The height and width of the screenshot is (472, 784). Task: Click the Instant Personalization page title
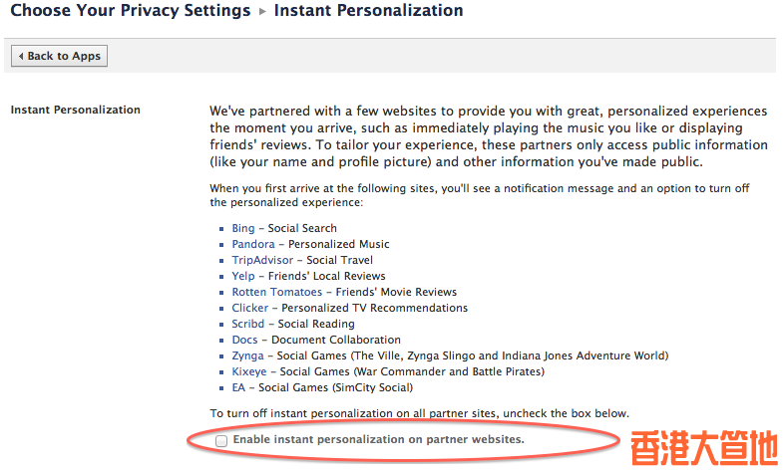(x=368, y=11)
